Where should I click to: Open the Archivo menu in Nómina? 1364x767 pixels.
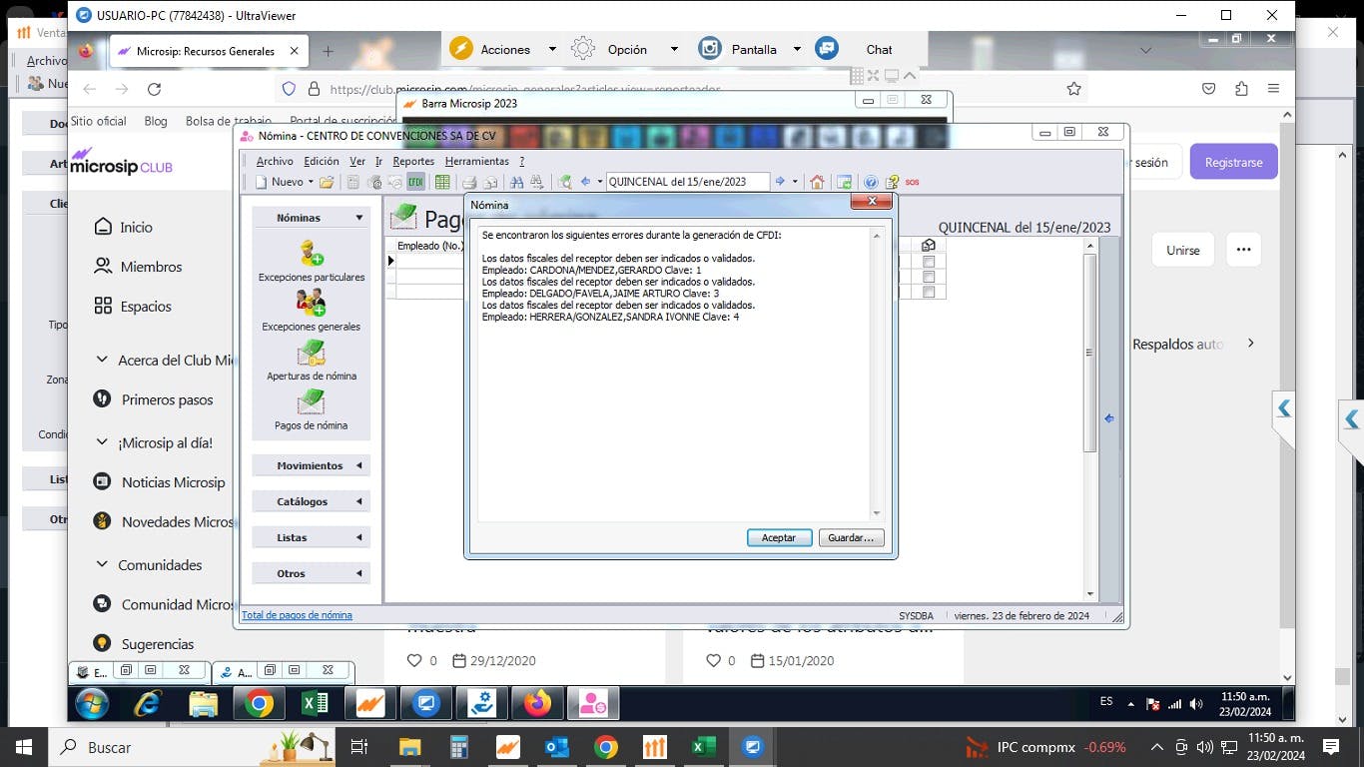click(x=275, y=161)
